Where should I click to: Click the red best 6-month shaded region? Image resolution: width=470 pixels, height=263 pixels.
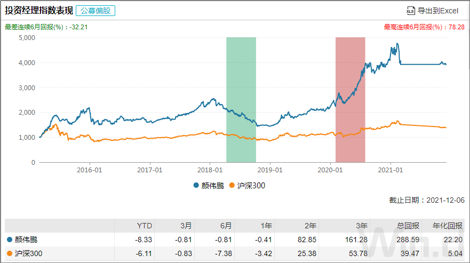pos(350,100)
